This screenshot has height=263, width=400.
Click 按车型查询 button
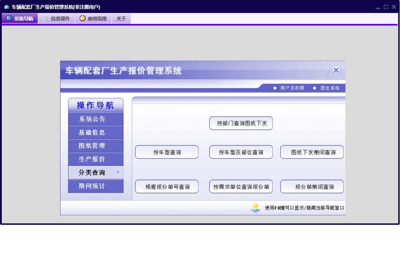pos(167,152)
